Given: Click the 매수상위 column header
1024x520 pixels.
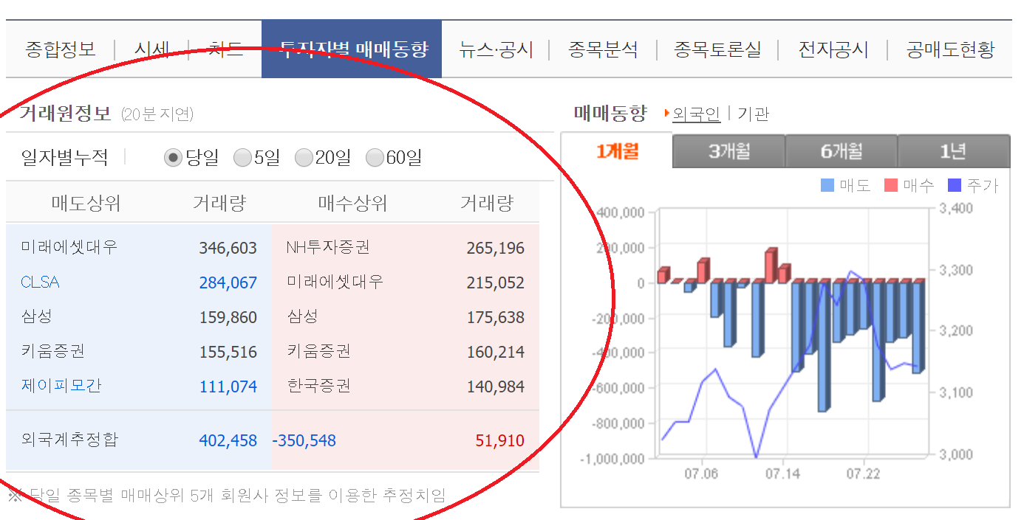Looking at the screenshot, I should click(352, 203).
